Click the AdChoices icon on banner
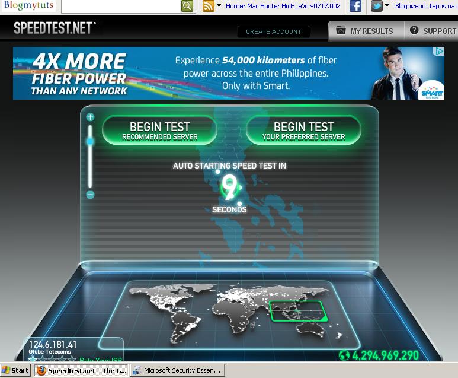The height and width of the screenshot is (378, 458). 439,52
